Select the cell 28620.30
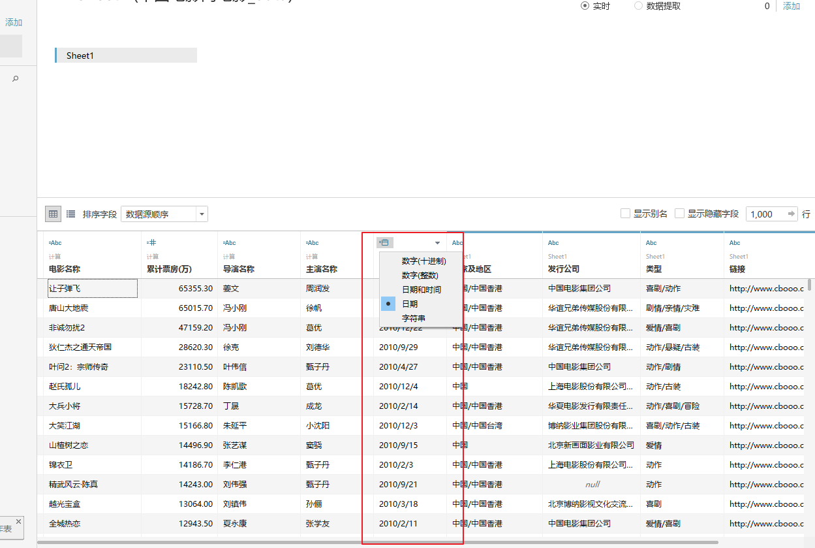 tap(179, 347)
